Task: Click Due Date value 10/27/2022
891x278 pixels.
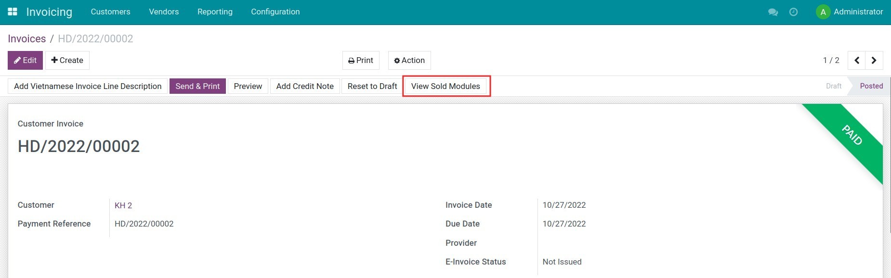Action: (x=564, y=224)
